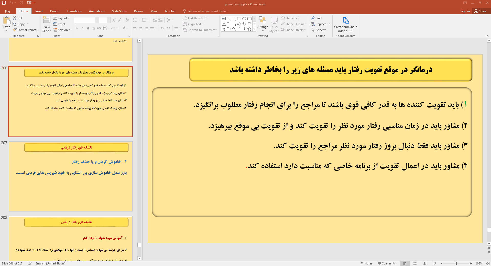491x266 pixels.
Task: Click Shape Effects button
Action: coord(293,30)
